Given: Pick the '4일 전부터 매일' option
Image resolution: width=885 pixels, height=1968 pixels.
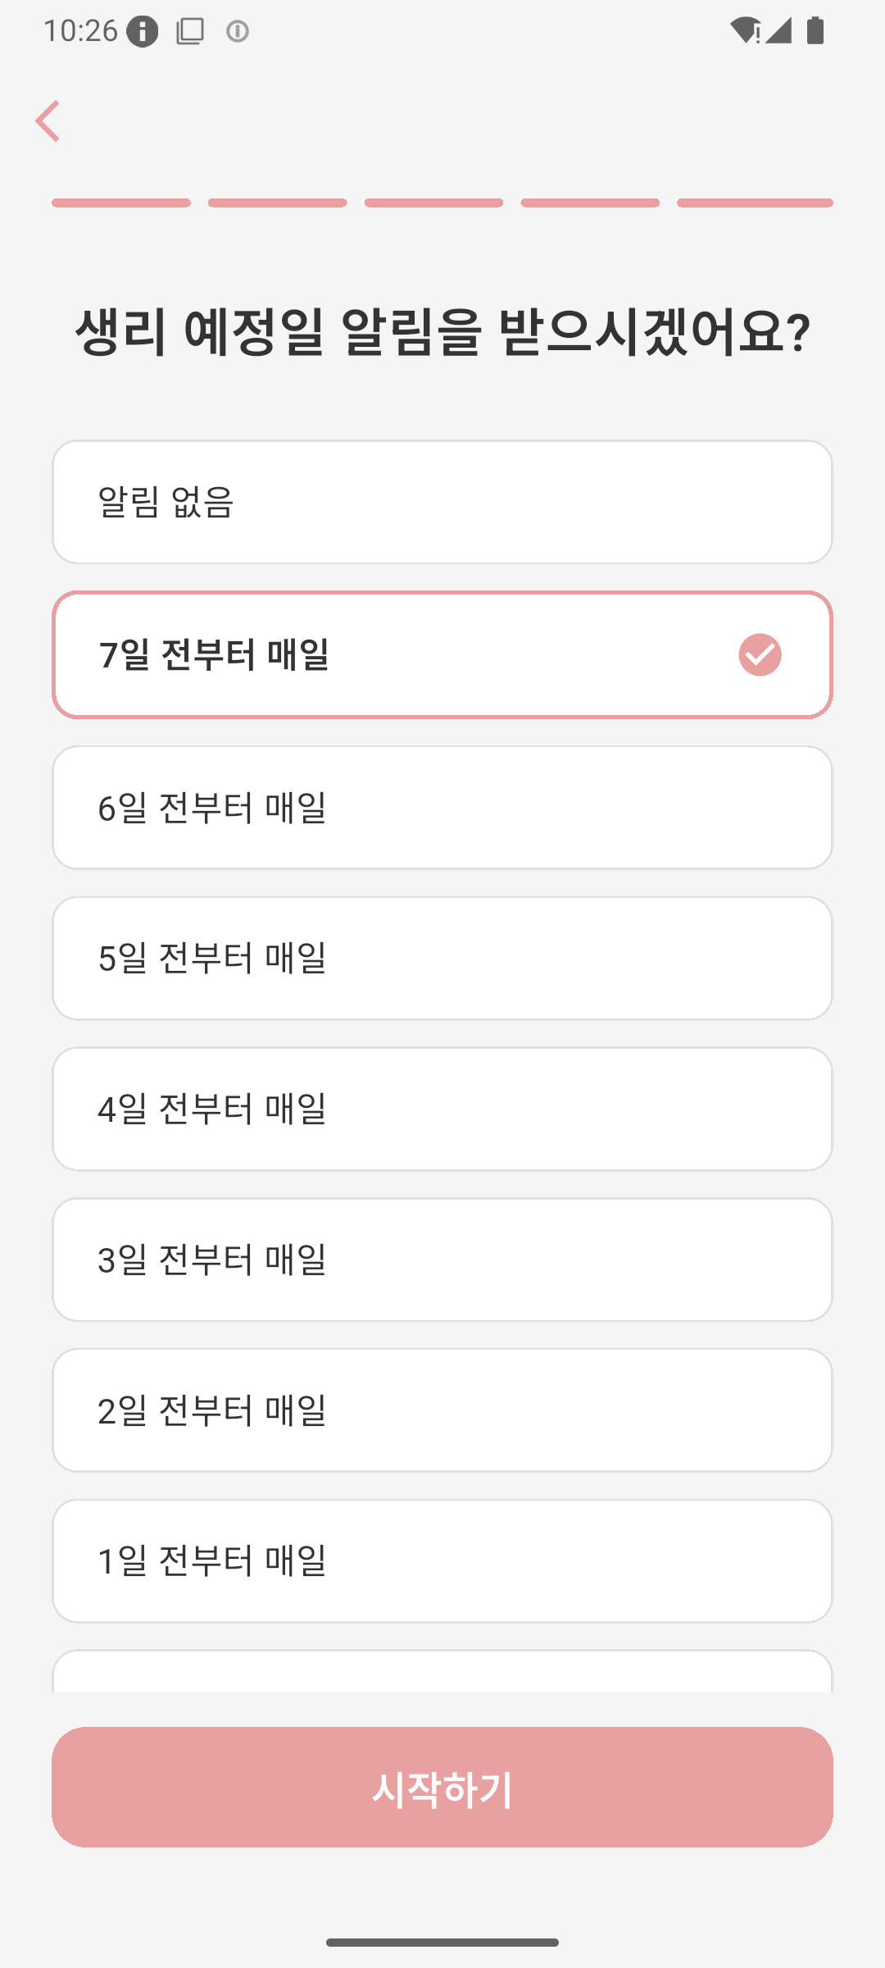Looking at the screenshot, I should tap(442, 1109).
